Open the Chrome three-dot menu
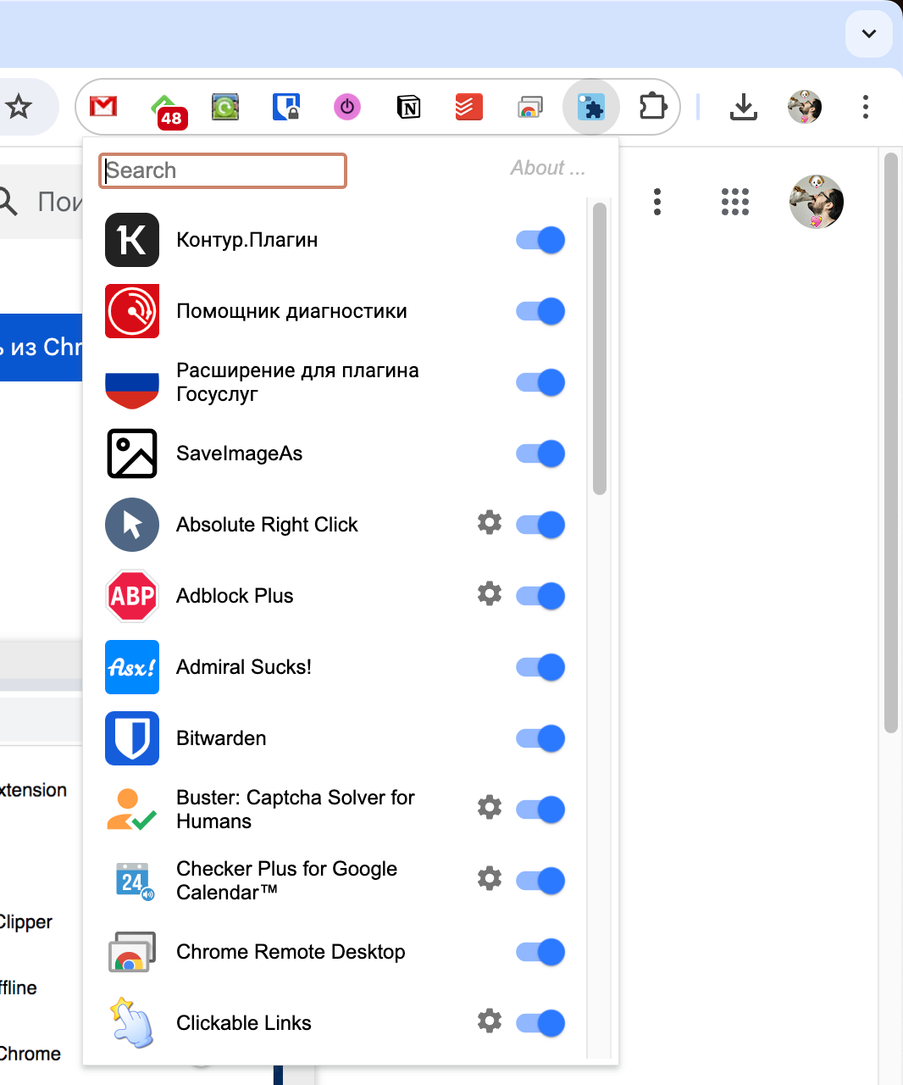This screenshot has height=1085, width=903. (x=866, y=107)
